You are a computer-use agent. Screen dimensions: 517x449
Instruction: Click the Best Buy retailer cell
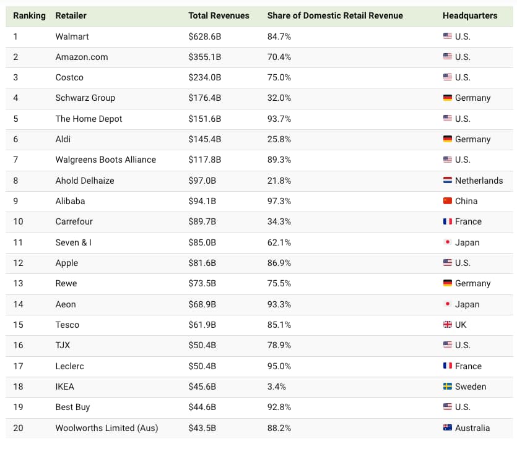click(72, 407)
